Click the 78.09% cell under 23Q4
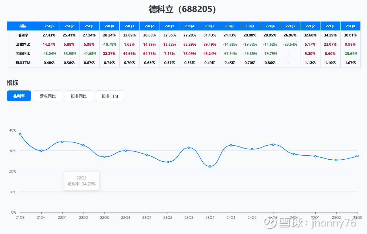Image resolution: width=367 pixels, height=234 pixels. (190, 54)
